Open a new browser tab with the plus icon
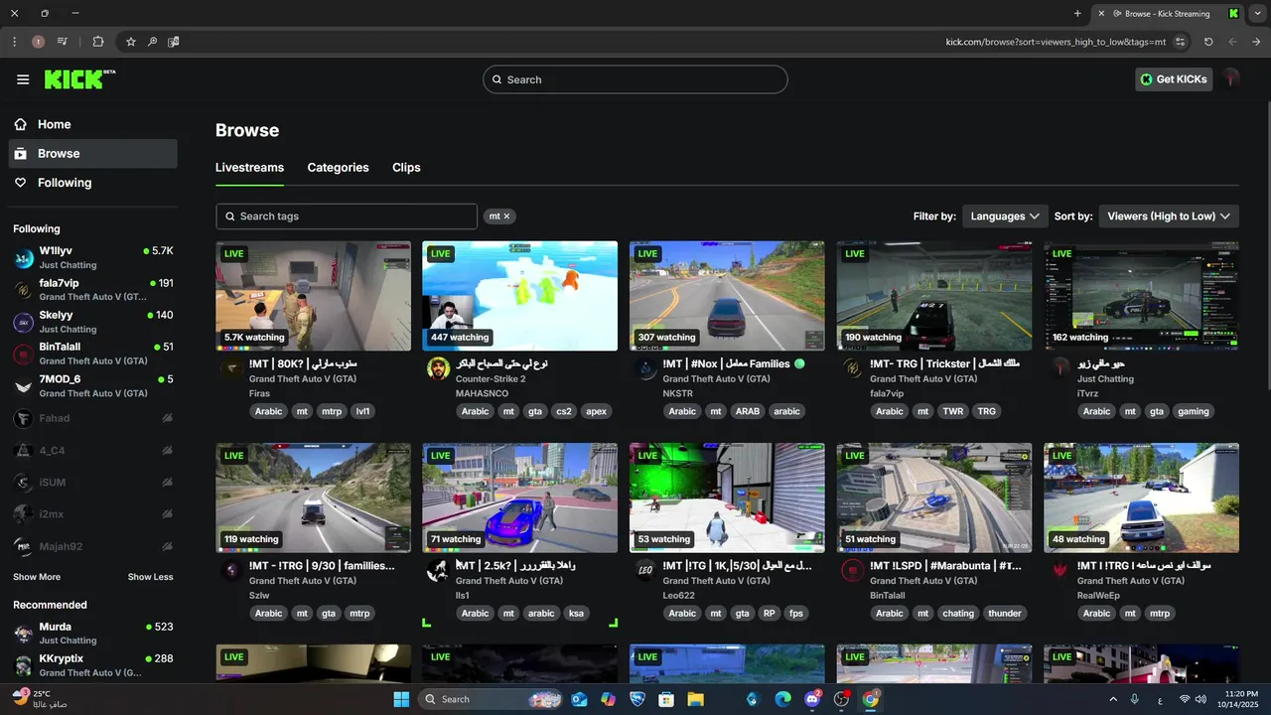The height and width of the screenshot is (715, 1271). tap(1077, 13)
